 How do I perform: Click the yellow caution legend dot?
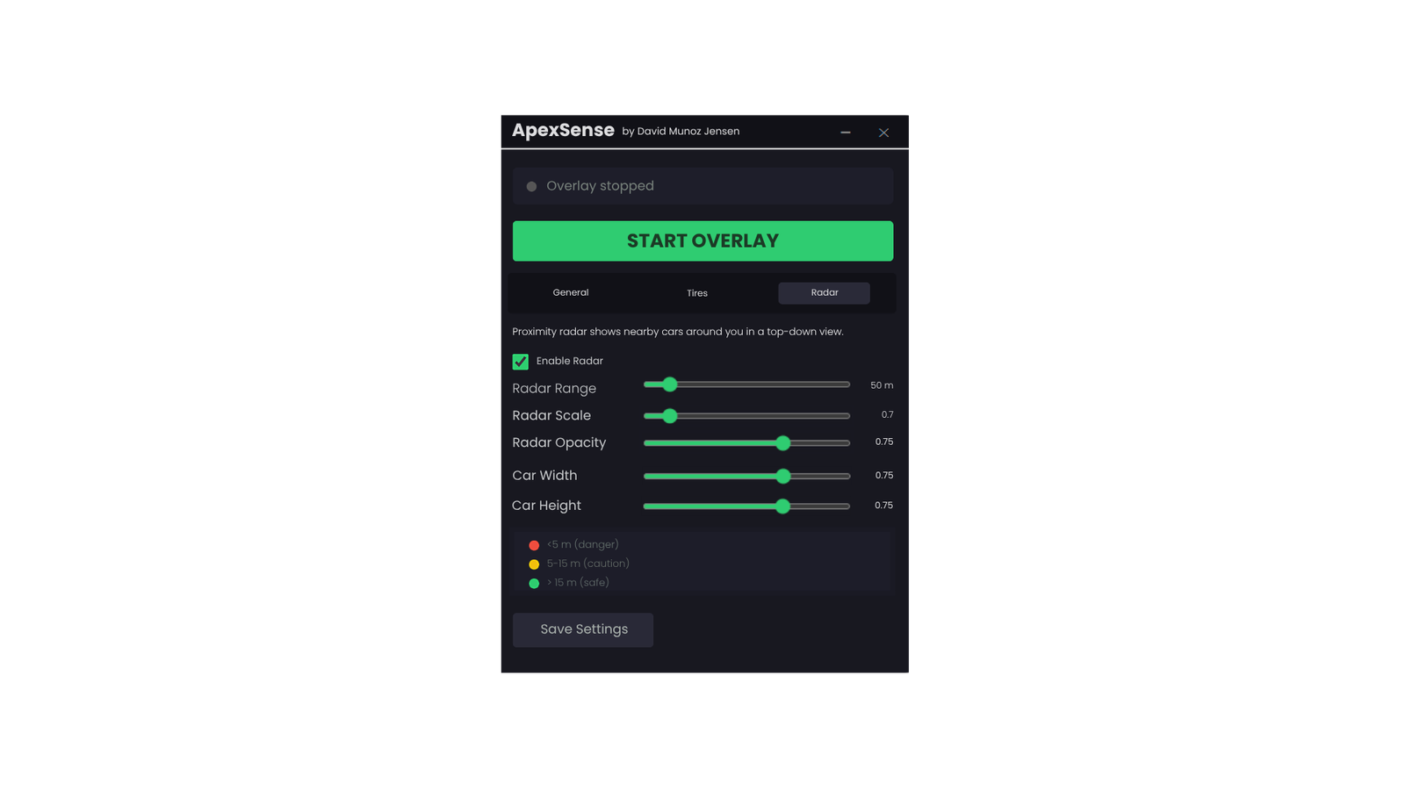(534, 564)
